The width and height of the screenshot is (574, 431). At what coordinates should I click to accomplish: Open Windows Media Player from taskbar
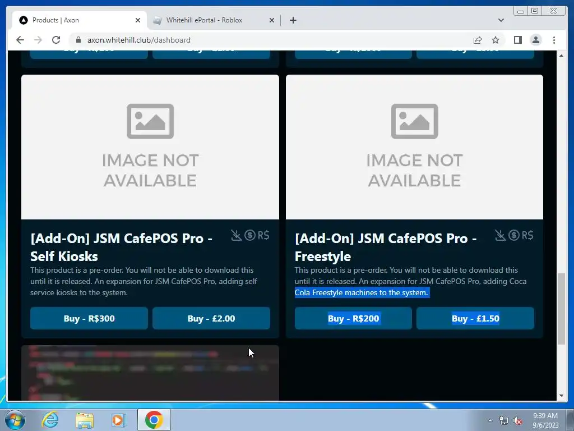tap(119, 420)
